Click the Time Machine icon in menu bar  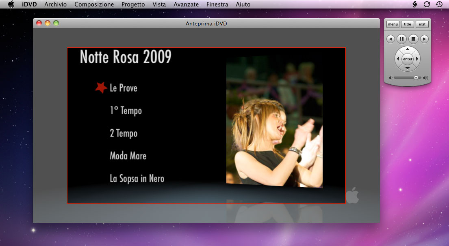[x=439, y=4]
